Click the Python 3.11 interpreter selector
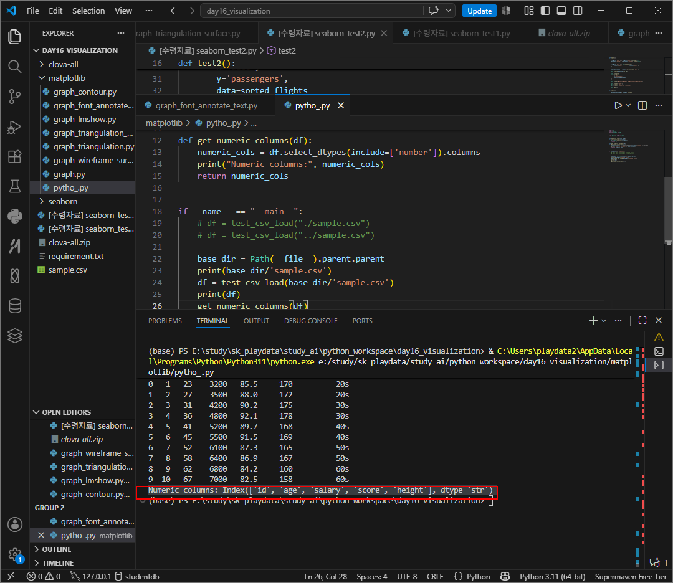 [x=552, y=576]
